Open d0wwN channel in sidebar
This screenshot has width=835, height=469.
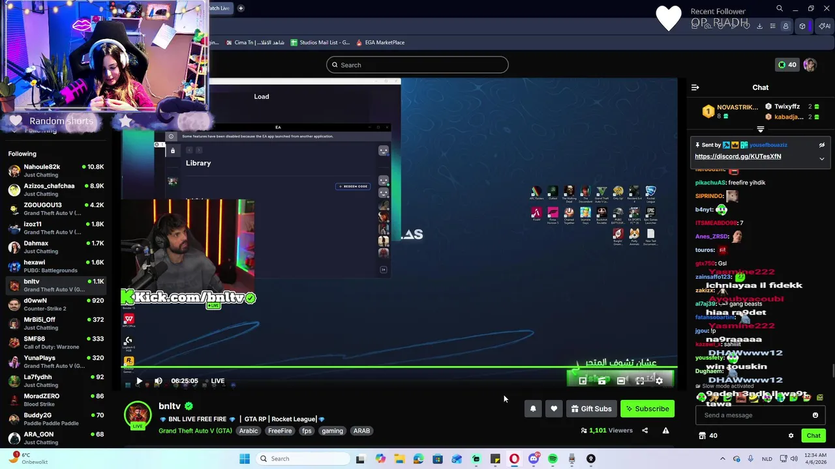pyautogui.click(x=55, y=304)
